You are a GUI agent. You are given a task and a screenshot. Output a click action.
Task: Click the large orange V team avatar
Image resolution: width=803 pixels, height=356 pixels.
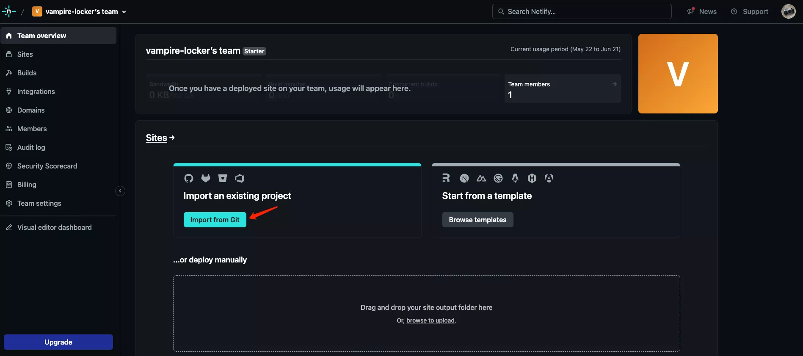[678, 74]
